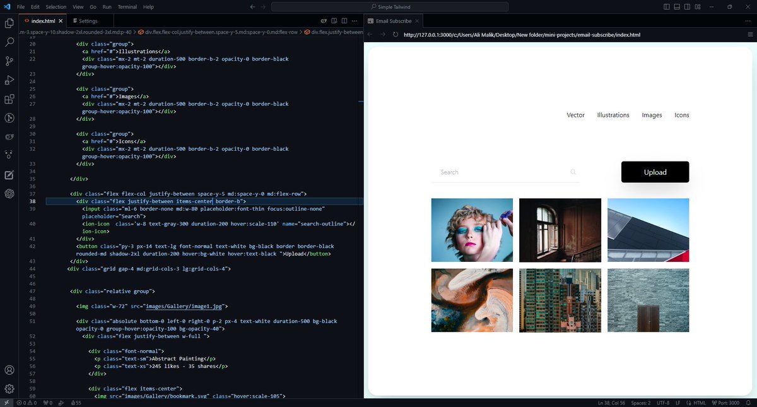Open the remote window indicator in status bar
Viewport: 757px width, 407px height.
pyautogui.click(x=6, y=403)
